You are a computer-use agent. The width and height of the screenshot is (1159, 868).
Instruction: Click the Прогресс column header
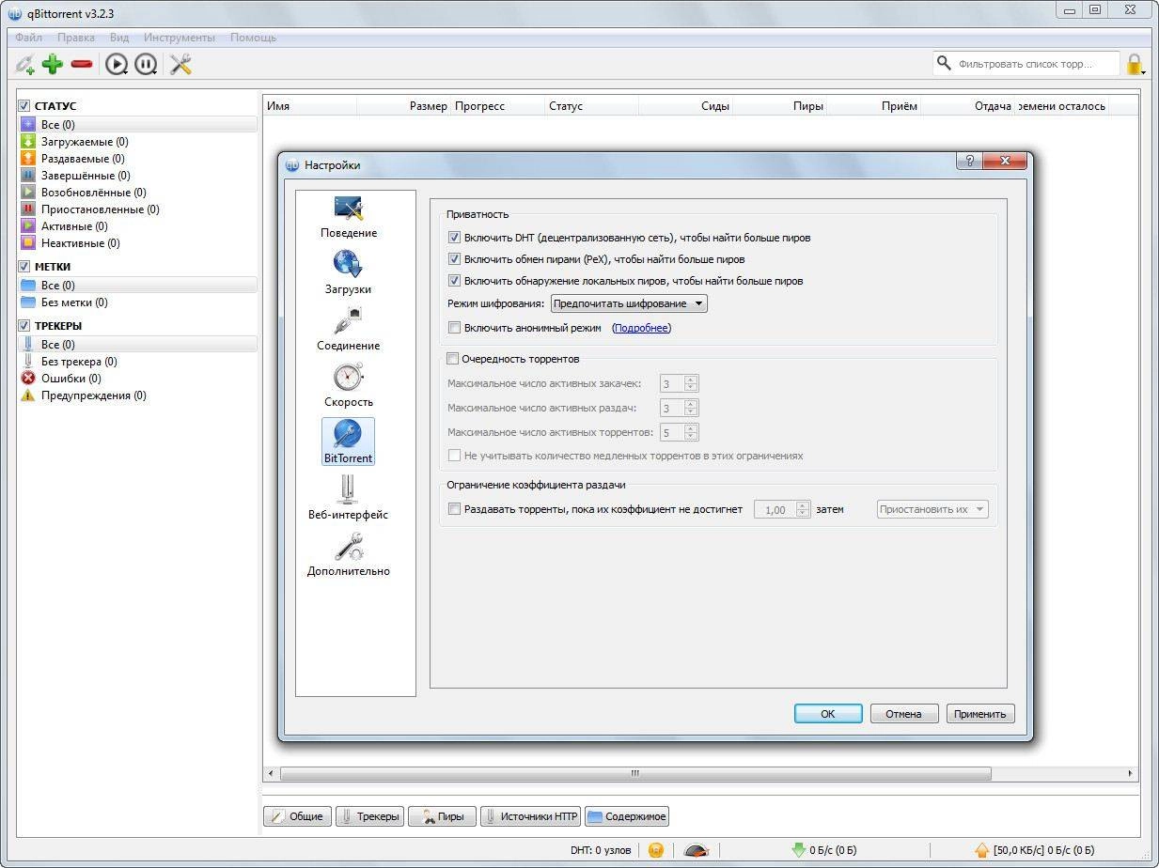click(x=498, y=106)
